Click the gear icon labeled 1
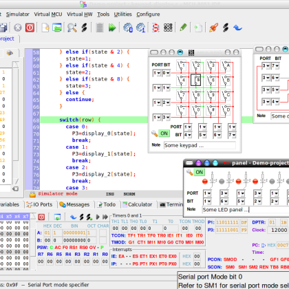This screenshot has width=289, height=289. (x=140, y=28)
